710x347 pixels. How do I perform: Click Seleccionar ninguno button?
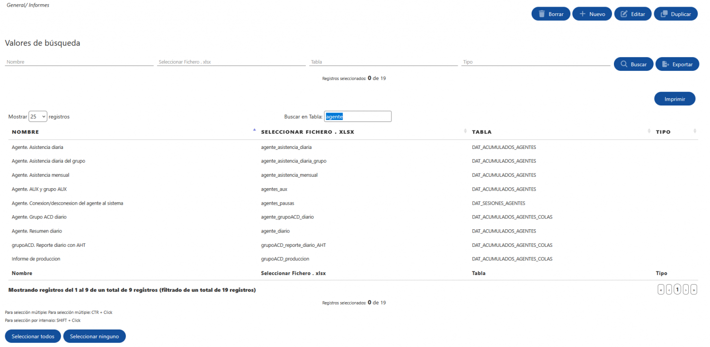pos(95,337)
